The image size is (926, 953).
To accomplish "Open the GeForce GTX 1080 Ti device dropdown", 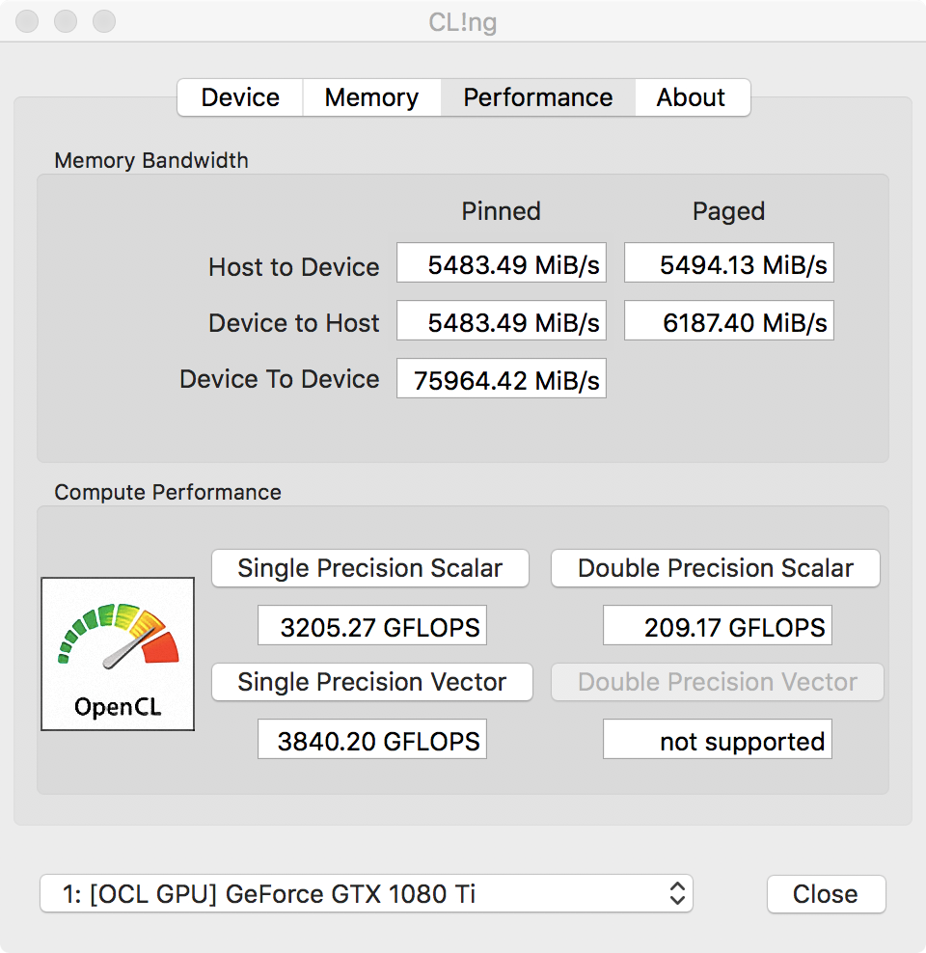I will click(x=366, y=893).
